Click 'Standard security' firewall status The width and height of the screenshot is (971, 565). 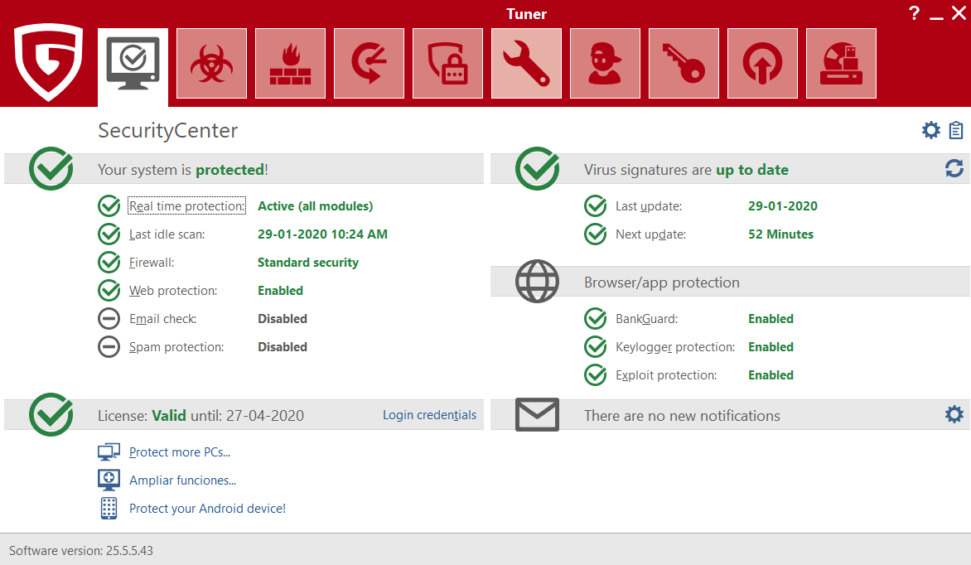pyautogui.click(x=307, y=262)
